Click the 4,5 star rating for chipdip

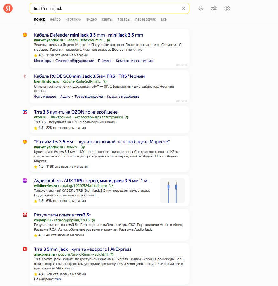pyautogui.click(x=39, y=235)
